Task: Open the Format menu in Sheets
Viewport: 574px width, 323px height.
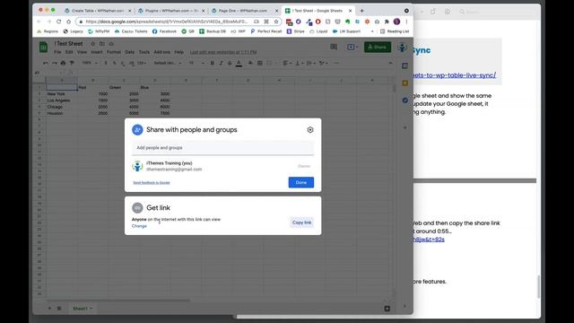Action: pyautogui.click(x=114, y=52)
